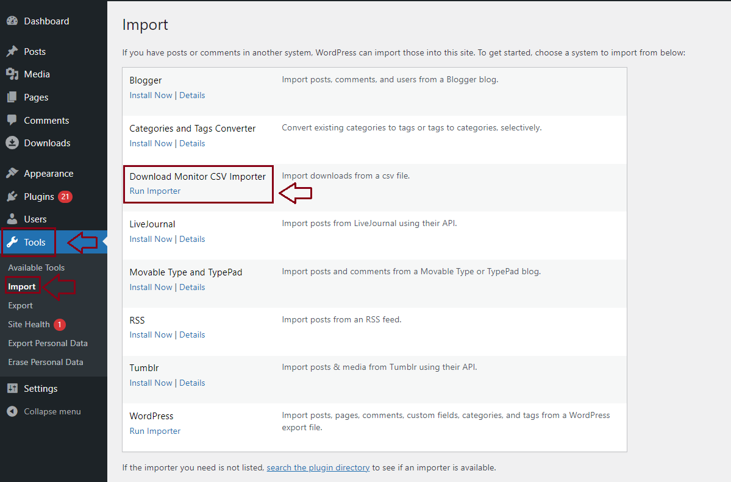Open the Settings menu label
This screenshot has width=731, height=482.
41,388
